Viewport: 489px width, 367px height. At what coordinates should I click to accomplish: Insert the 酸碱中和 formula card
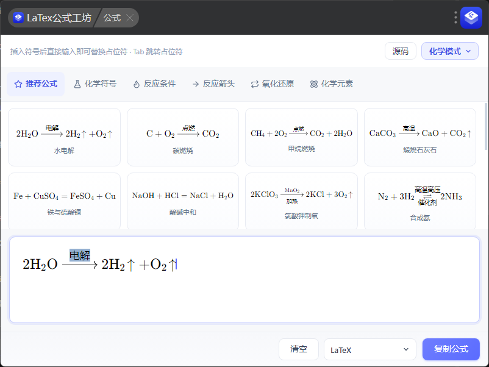(x=183, y=201)
